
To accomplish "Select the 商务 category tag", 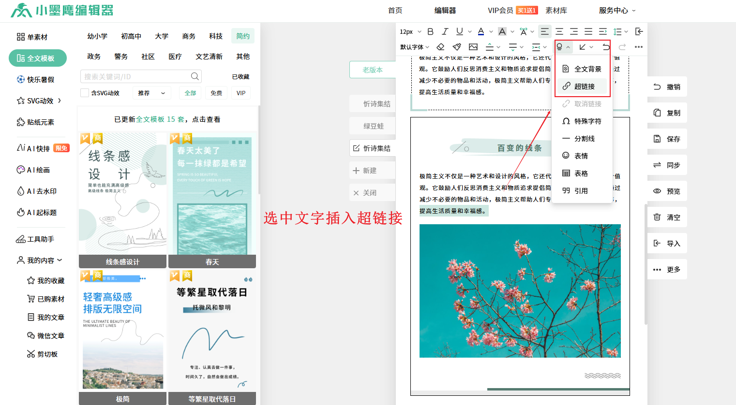I will point(189,36).
